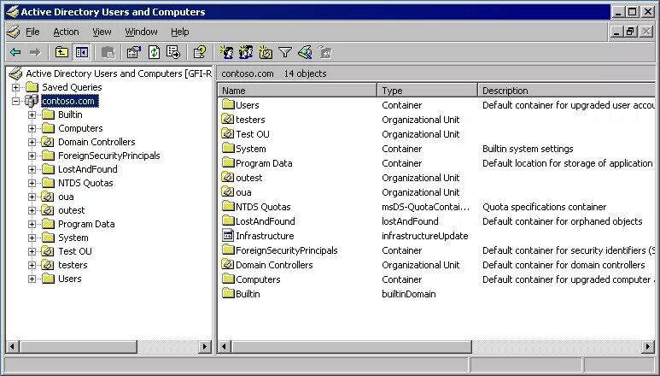Click the Users folder icon in list
The height and width of the screenshot is (376, 660).
pos(228,104)
